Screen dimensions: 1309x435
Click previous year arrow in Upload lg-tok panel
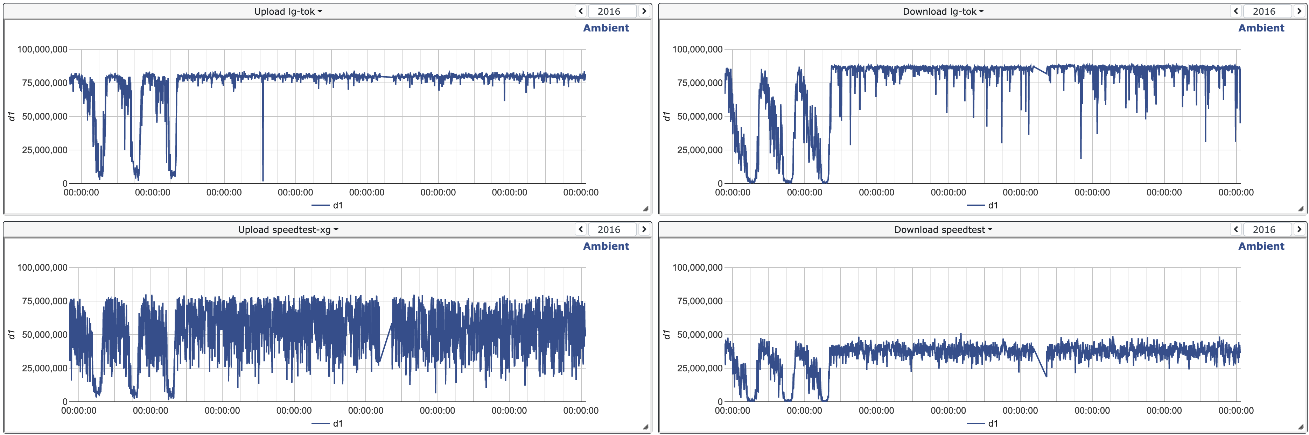[x=581, y=11]
